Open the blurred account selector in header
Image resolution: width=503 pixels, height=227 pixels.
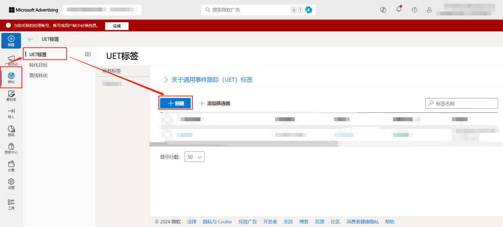tap(102, 10)
